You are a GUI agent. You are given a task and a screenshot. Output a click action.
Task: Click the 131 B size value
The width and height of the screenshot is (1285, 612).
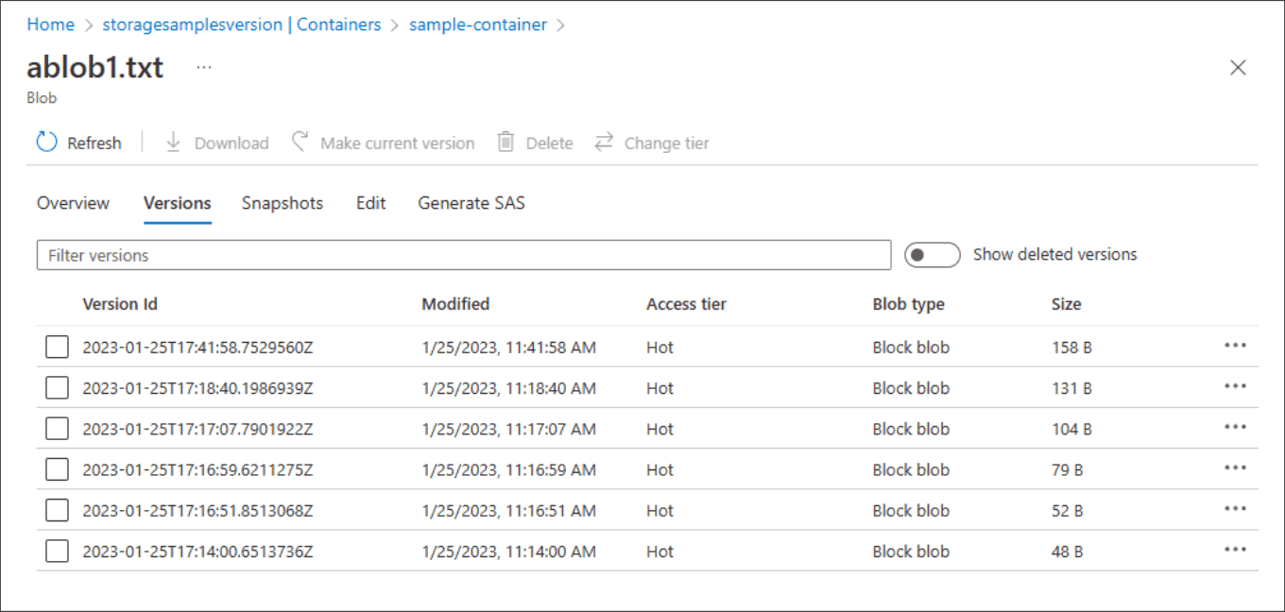point(1071,388)
